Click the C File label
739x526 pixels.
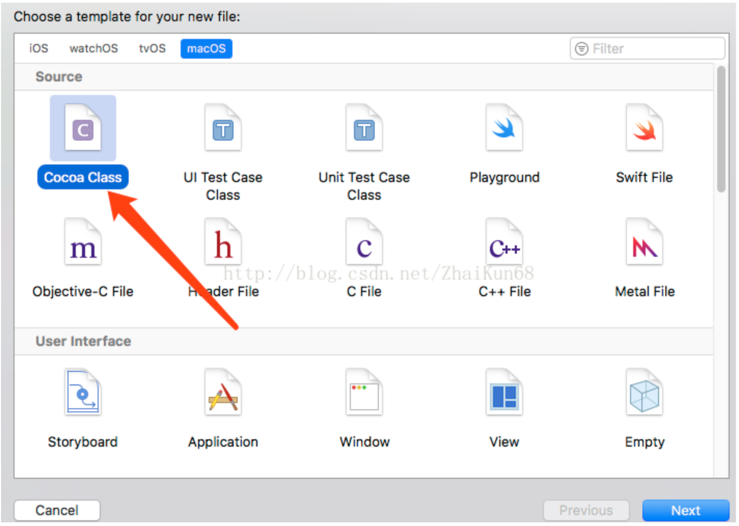click(364, 292)
